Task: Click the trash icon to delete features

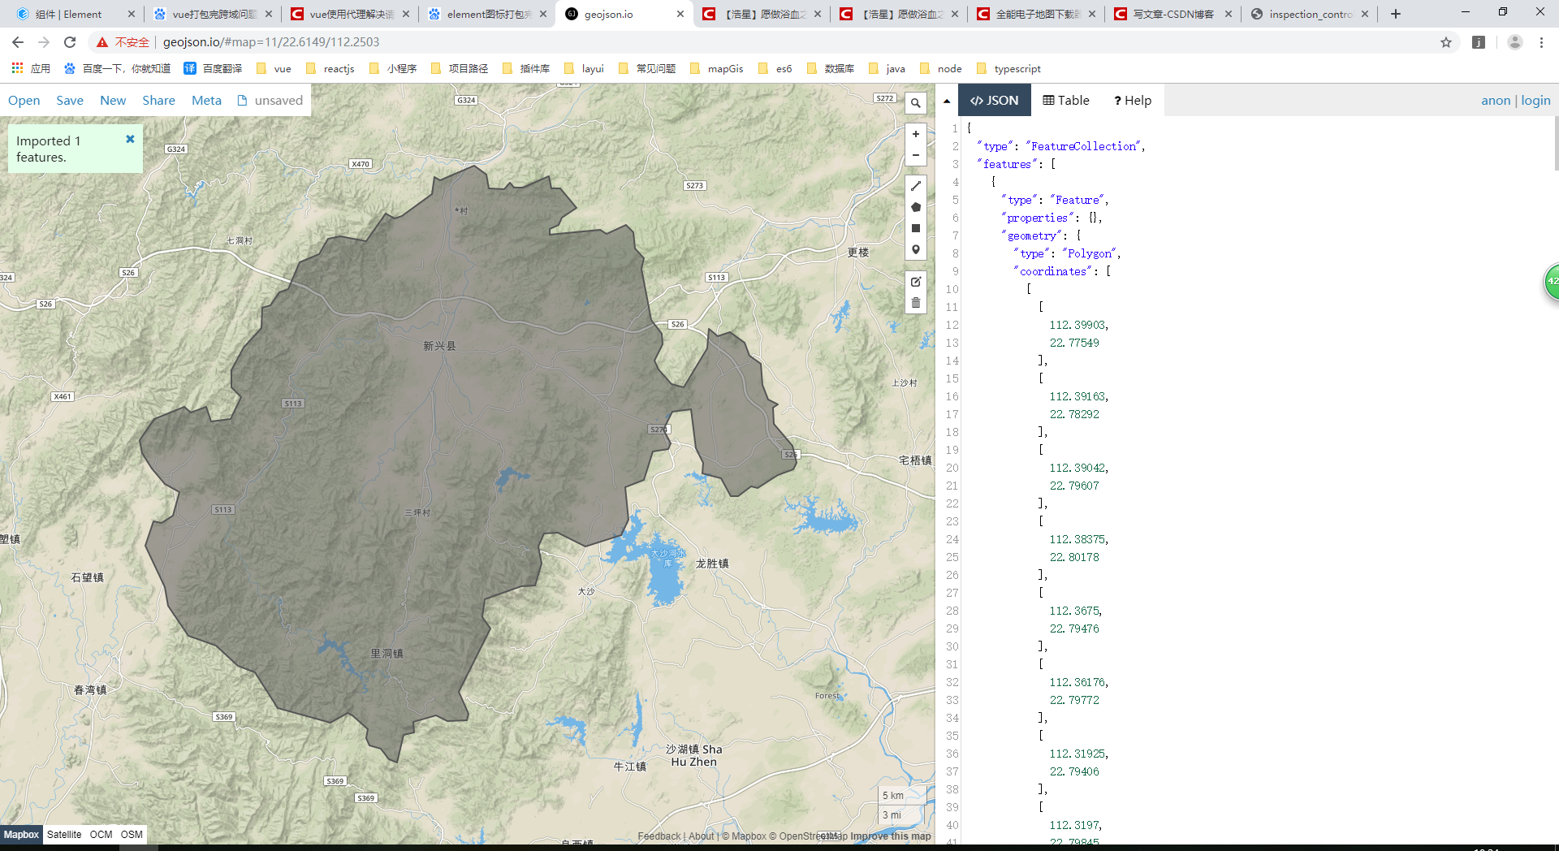Action: click(x=915, y=302)
